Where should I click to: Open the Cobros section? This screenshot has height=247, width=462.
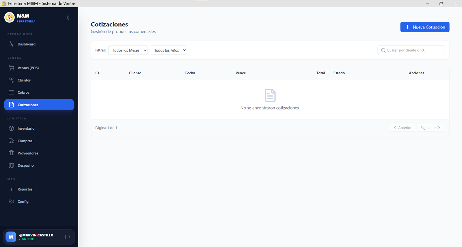(39, 93)
